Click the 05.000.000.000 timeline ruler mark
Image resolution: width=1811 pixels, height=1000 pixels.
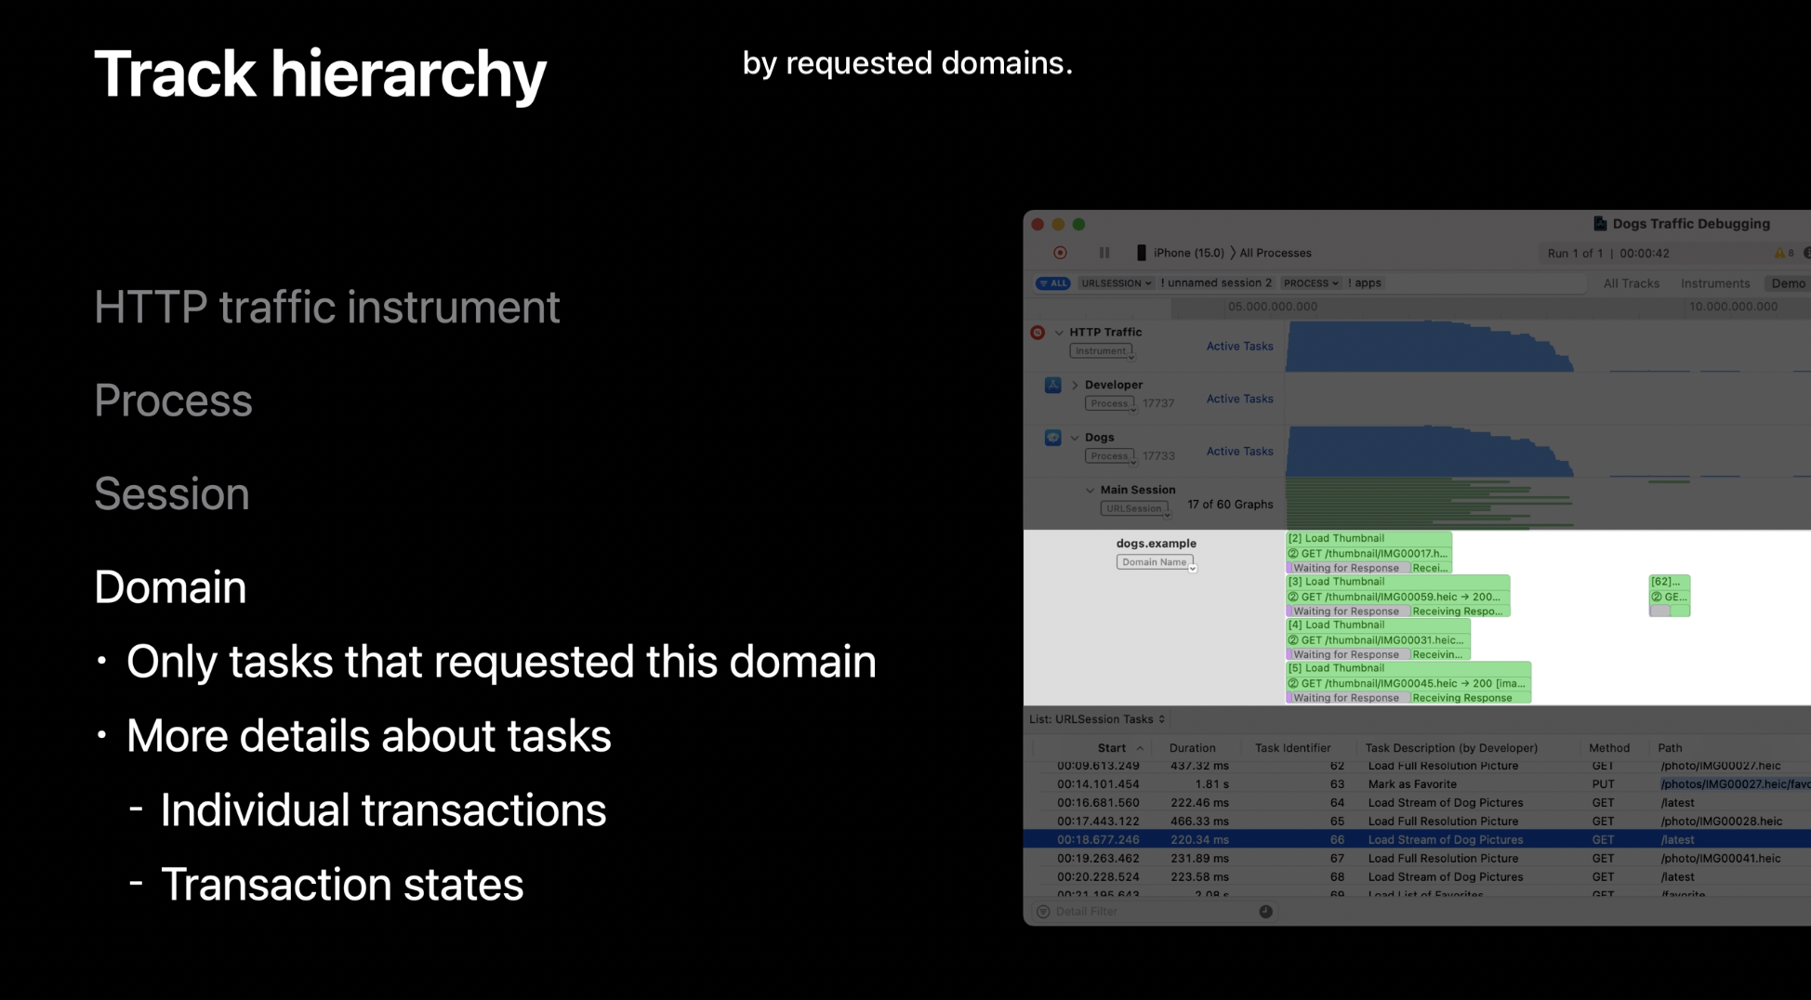[x=1272, y=307]
